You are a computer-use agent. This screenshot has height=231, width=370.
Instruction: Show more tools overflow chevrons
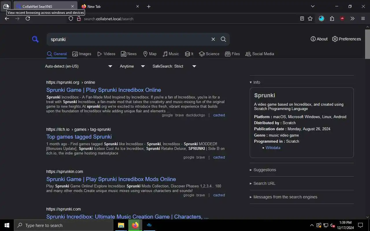click(352, 18)
